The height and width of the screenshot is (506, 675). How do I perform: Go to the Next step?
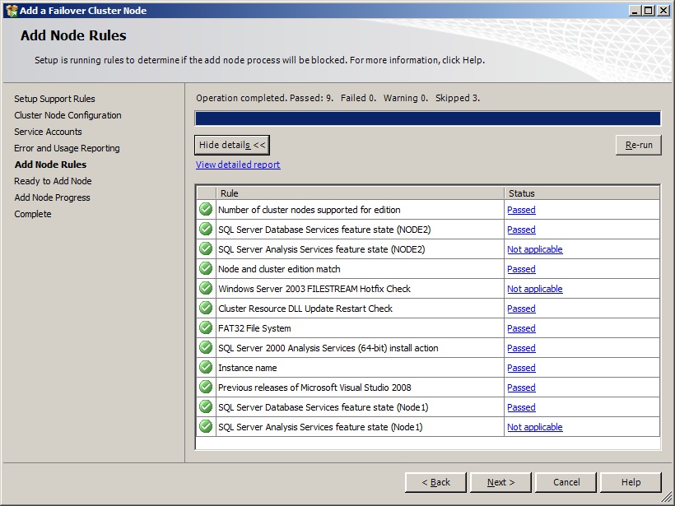coord(500,482)
